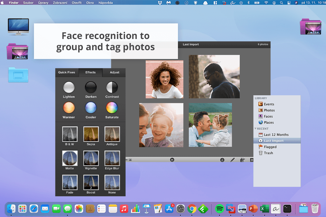Open App Store in the Dock
326x217 pixels.
pos(169,209)
